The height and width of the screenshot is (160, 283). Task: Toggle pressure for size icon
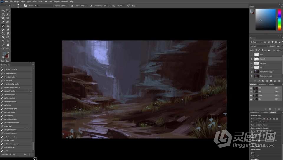click(128, 6)
